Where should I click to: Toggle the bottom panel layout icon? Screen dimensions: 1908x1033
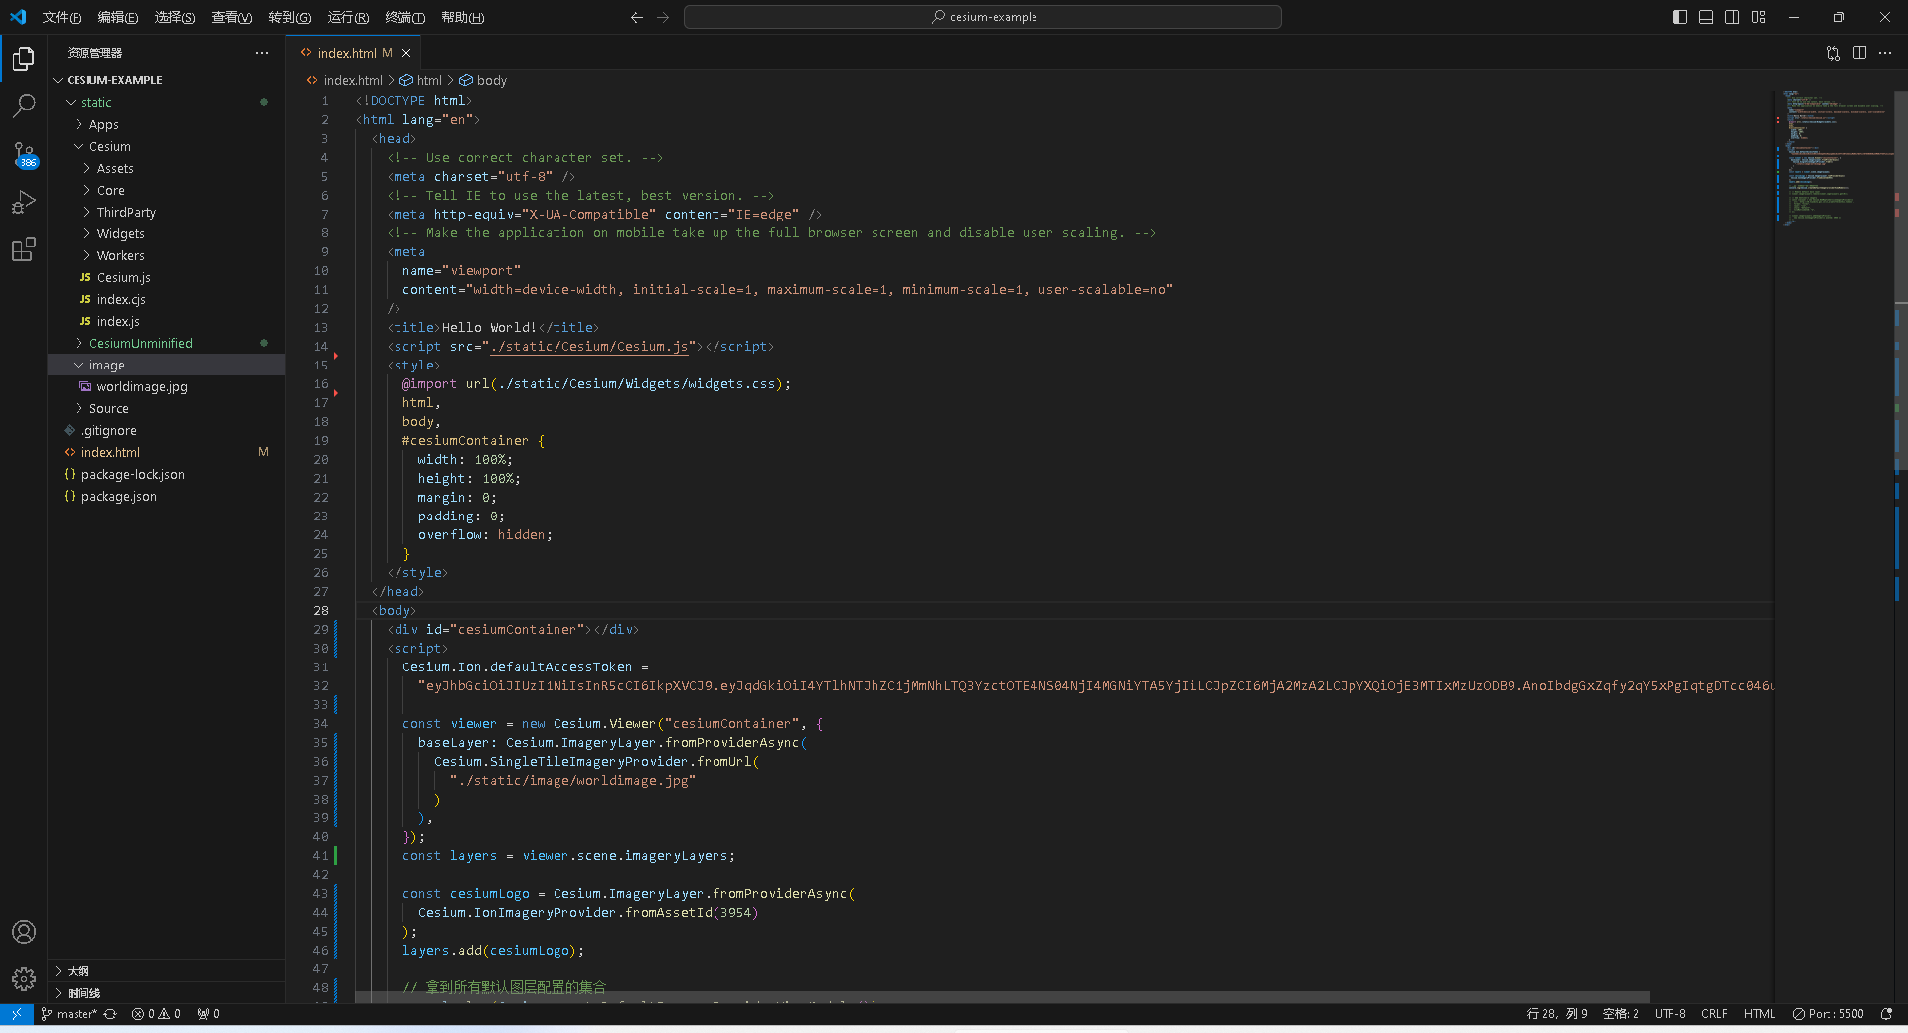point(1706,17)
